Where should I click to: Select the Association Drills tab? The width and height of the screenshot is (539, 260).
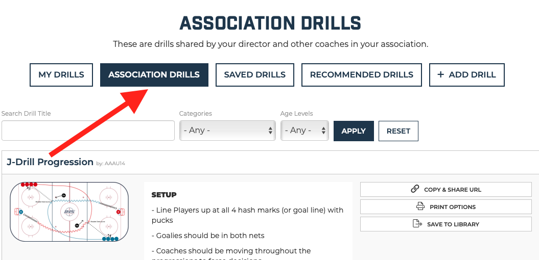[x=154, y=75]
